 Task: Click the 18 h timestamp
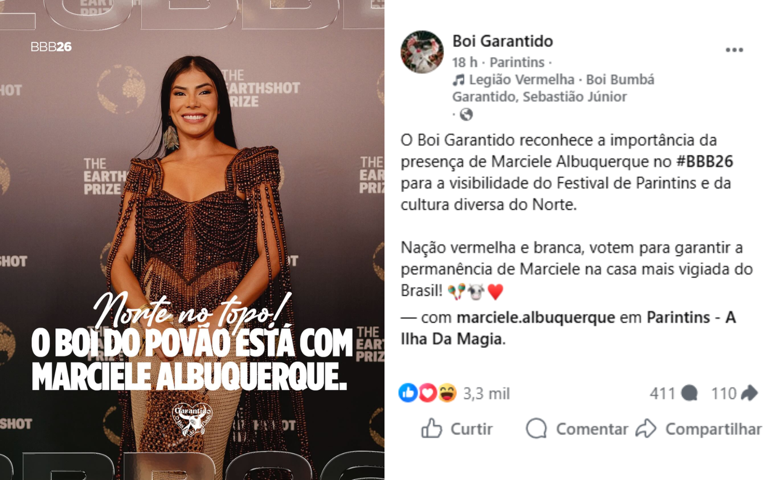[x=465, y=62]
